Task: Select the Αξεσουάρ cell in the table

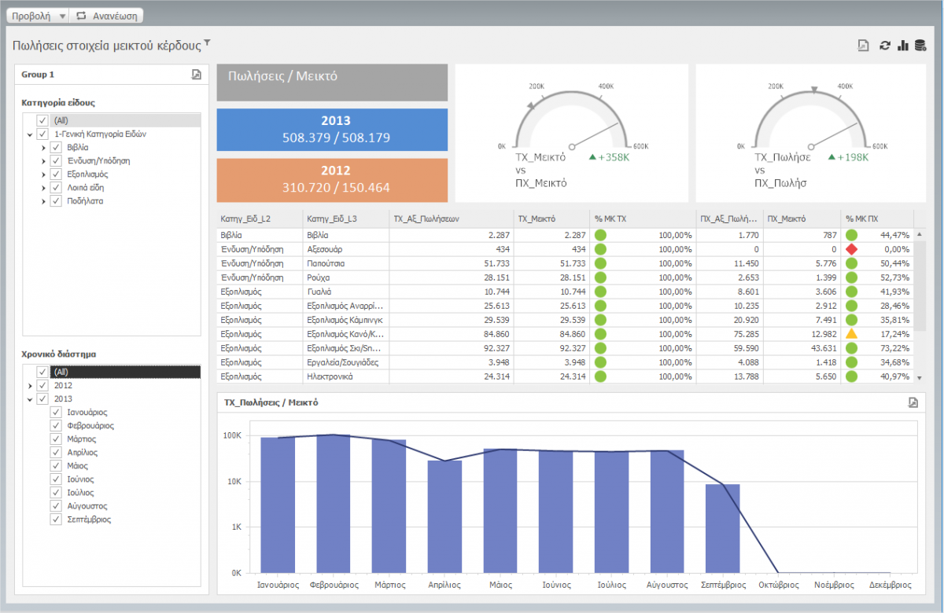Action: (345, 249)
